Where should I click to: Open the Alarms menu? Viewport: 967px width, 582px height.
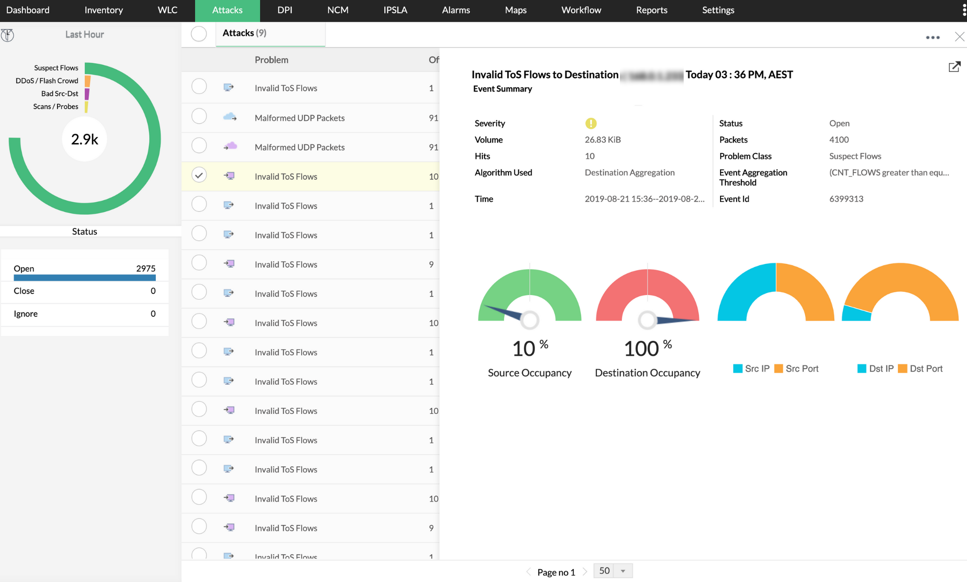[x=456, y=10]
